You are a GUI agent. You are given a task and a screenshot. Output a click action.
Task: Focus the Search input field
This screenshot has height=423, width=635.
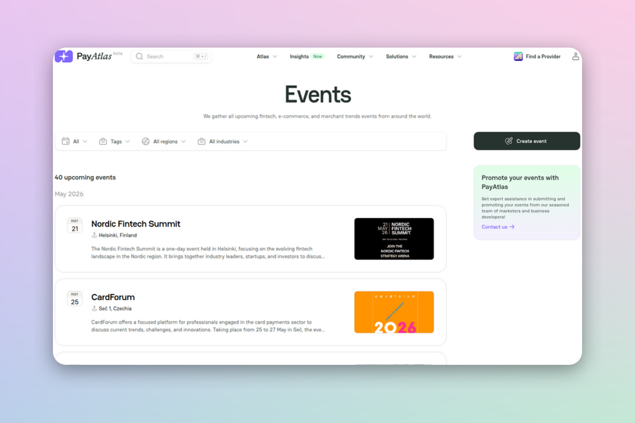[x=171, y=57]
